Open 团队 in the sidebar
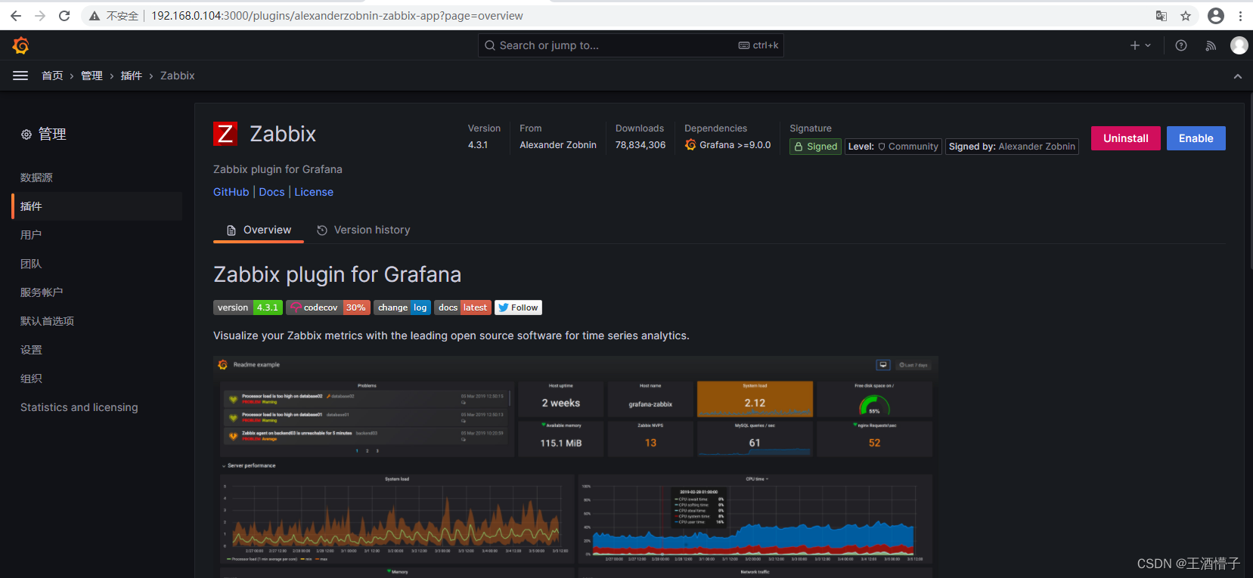Screen dimensions: 1253x578 97,264
